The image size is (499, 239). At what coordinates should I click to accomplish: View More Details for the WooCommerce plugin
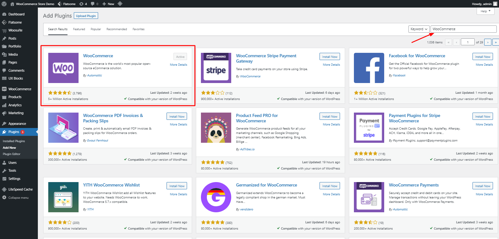(x=179, y=65)
